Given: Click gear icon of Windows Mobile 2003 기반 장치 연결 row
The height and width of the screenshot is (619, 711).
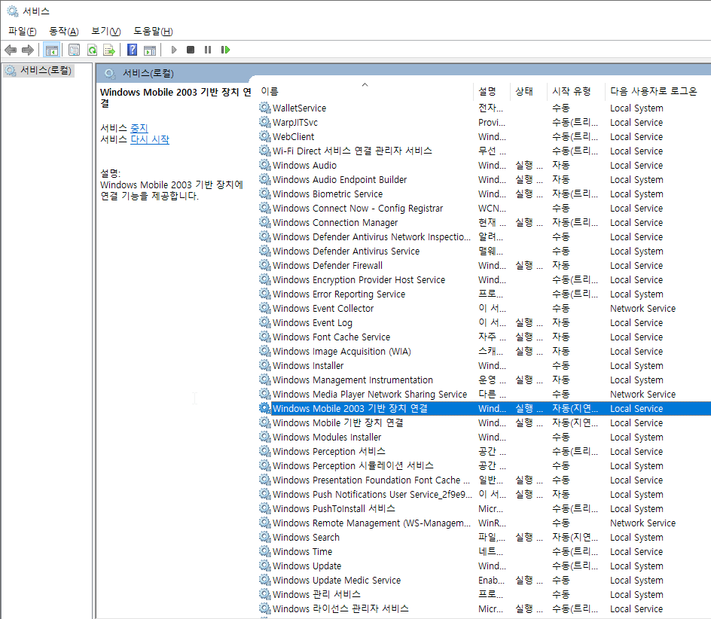Looking at the screenshot, I should click(265, 408).
